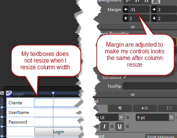Open the 9 pt font size dropdown

tap(155, 117)
